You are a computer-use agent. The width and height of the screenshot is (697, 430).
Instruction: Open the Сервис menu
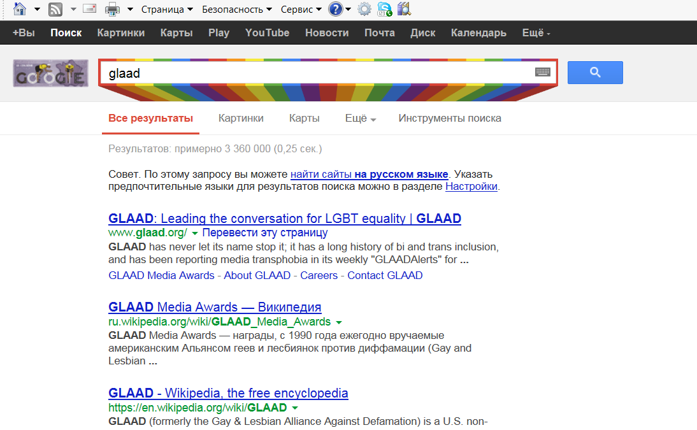[x=301, y=10]
